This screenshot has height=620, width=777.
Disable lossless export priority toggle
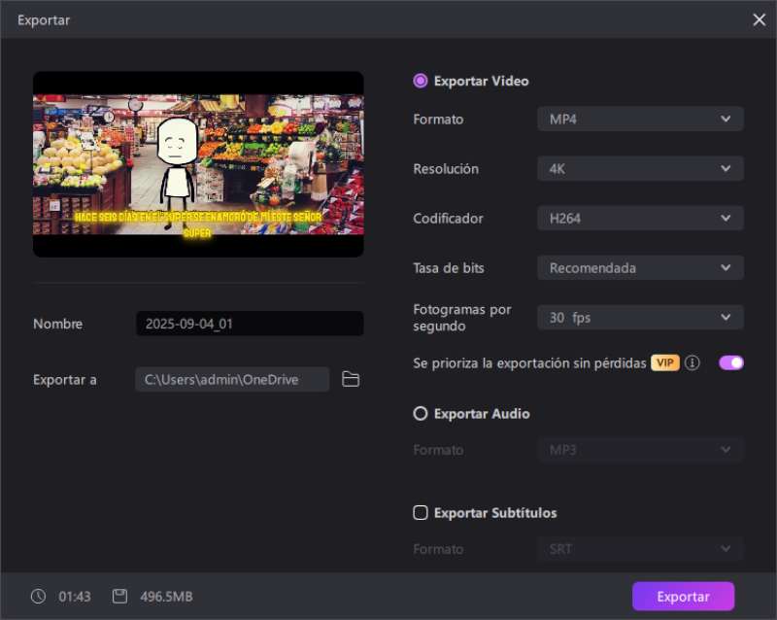pyautogui.click(x=730, y=362)
